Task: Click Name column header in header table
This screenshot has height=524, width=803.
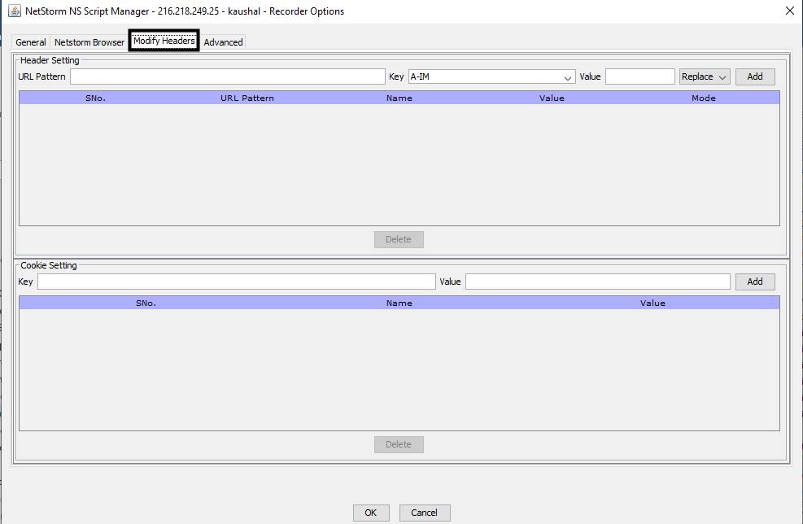Action: tap(399, 98)
